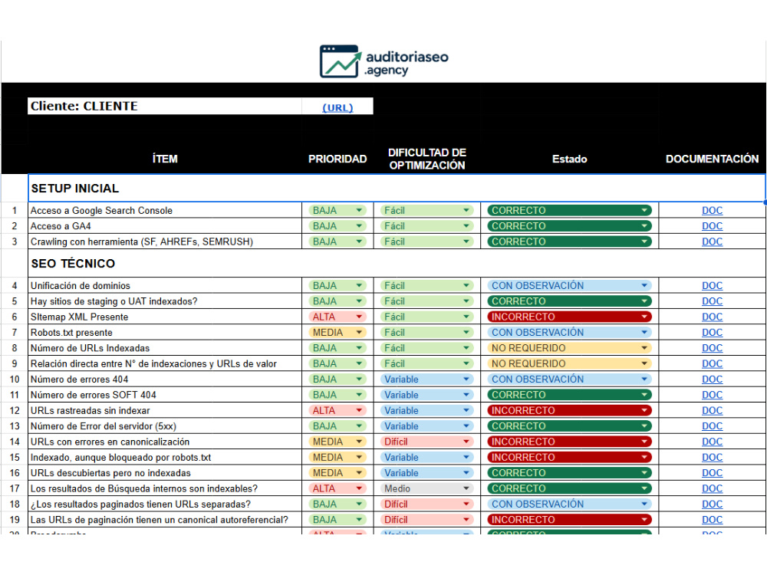Open Estado dropdown for Indexado, aunque bloqueado por robots.txt
Viewport: 767px width, 575px height.
coord(569,457)
